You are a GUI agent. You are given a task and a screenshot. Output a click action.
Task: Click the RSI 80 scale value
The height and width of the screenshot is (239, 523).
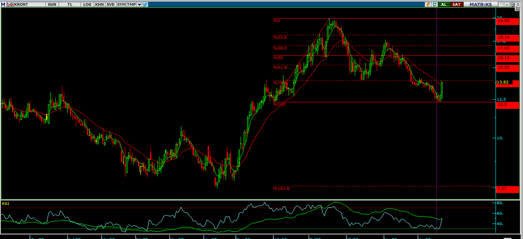[x=499, y=203]
